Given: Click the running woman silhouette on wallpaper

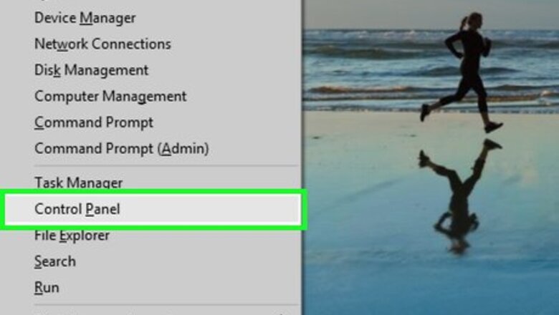Looking at the screenshot, I should (x=464, y=71).
